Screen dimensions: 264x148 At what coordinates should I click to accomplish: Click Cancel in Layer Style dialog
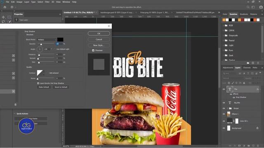pyautogui.click(x=99, y=39)
